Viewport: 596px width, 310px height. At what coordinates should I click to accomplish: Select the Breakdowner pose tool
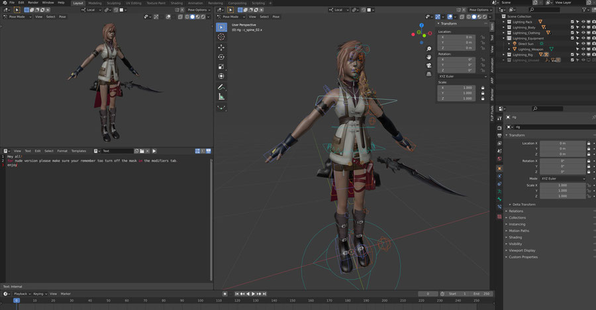coord(221,108)
